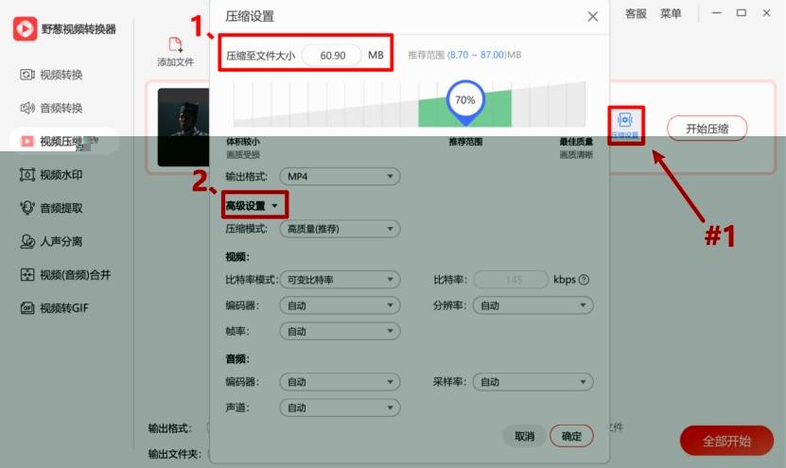Open the 压缩设置 compression settings icon

625,121
